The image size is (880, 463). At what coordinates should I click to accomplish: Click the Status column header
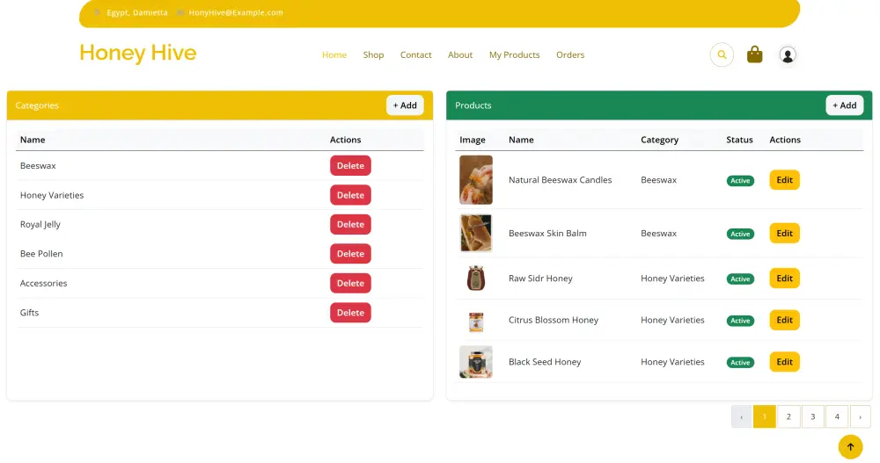pyautogui.click(x=739, y=140)
